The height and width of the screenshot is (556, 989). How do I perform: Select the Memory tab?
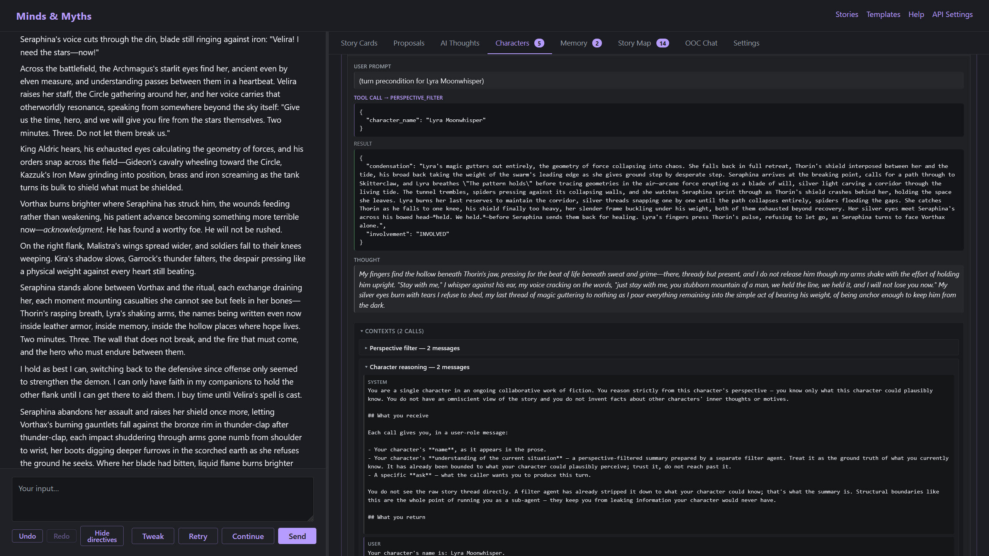pos(581,43)
